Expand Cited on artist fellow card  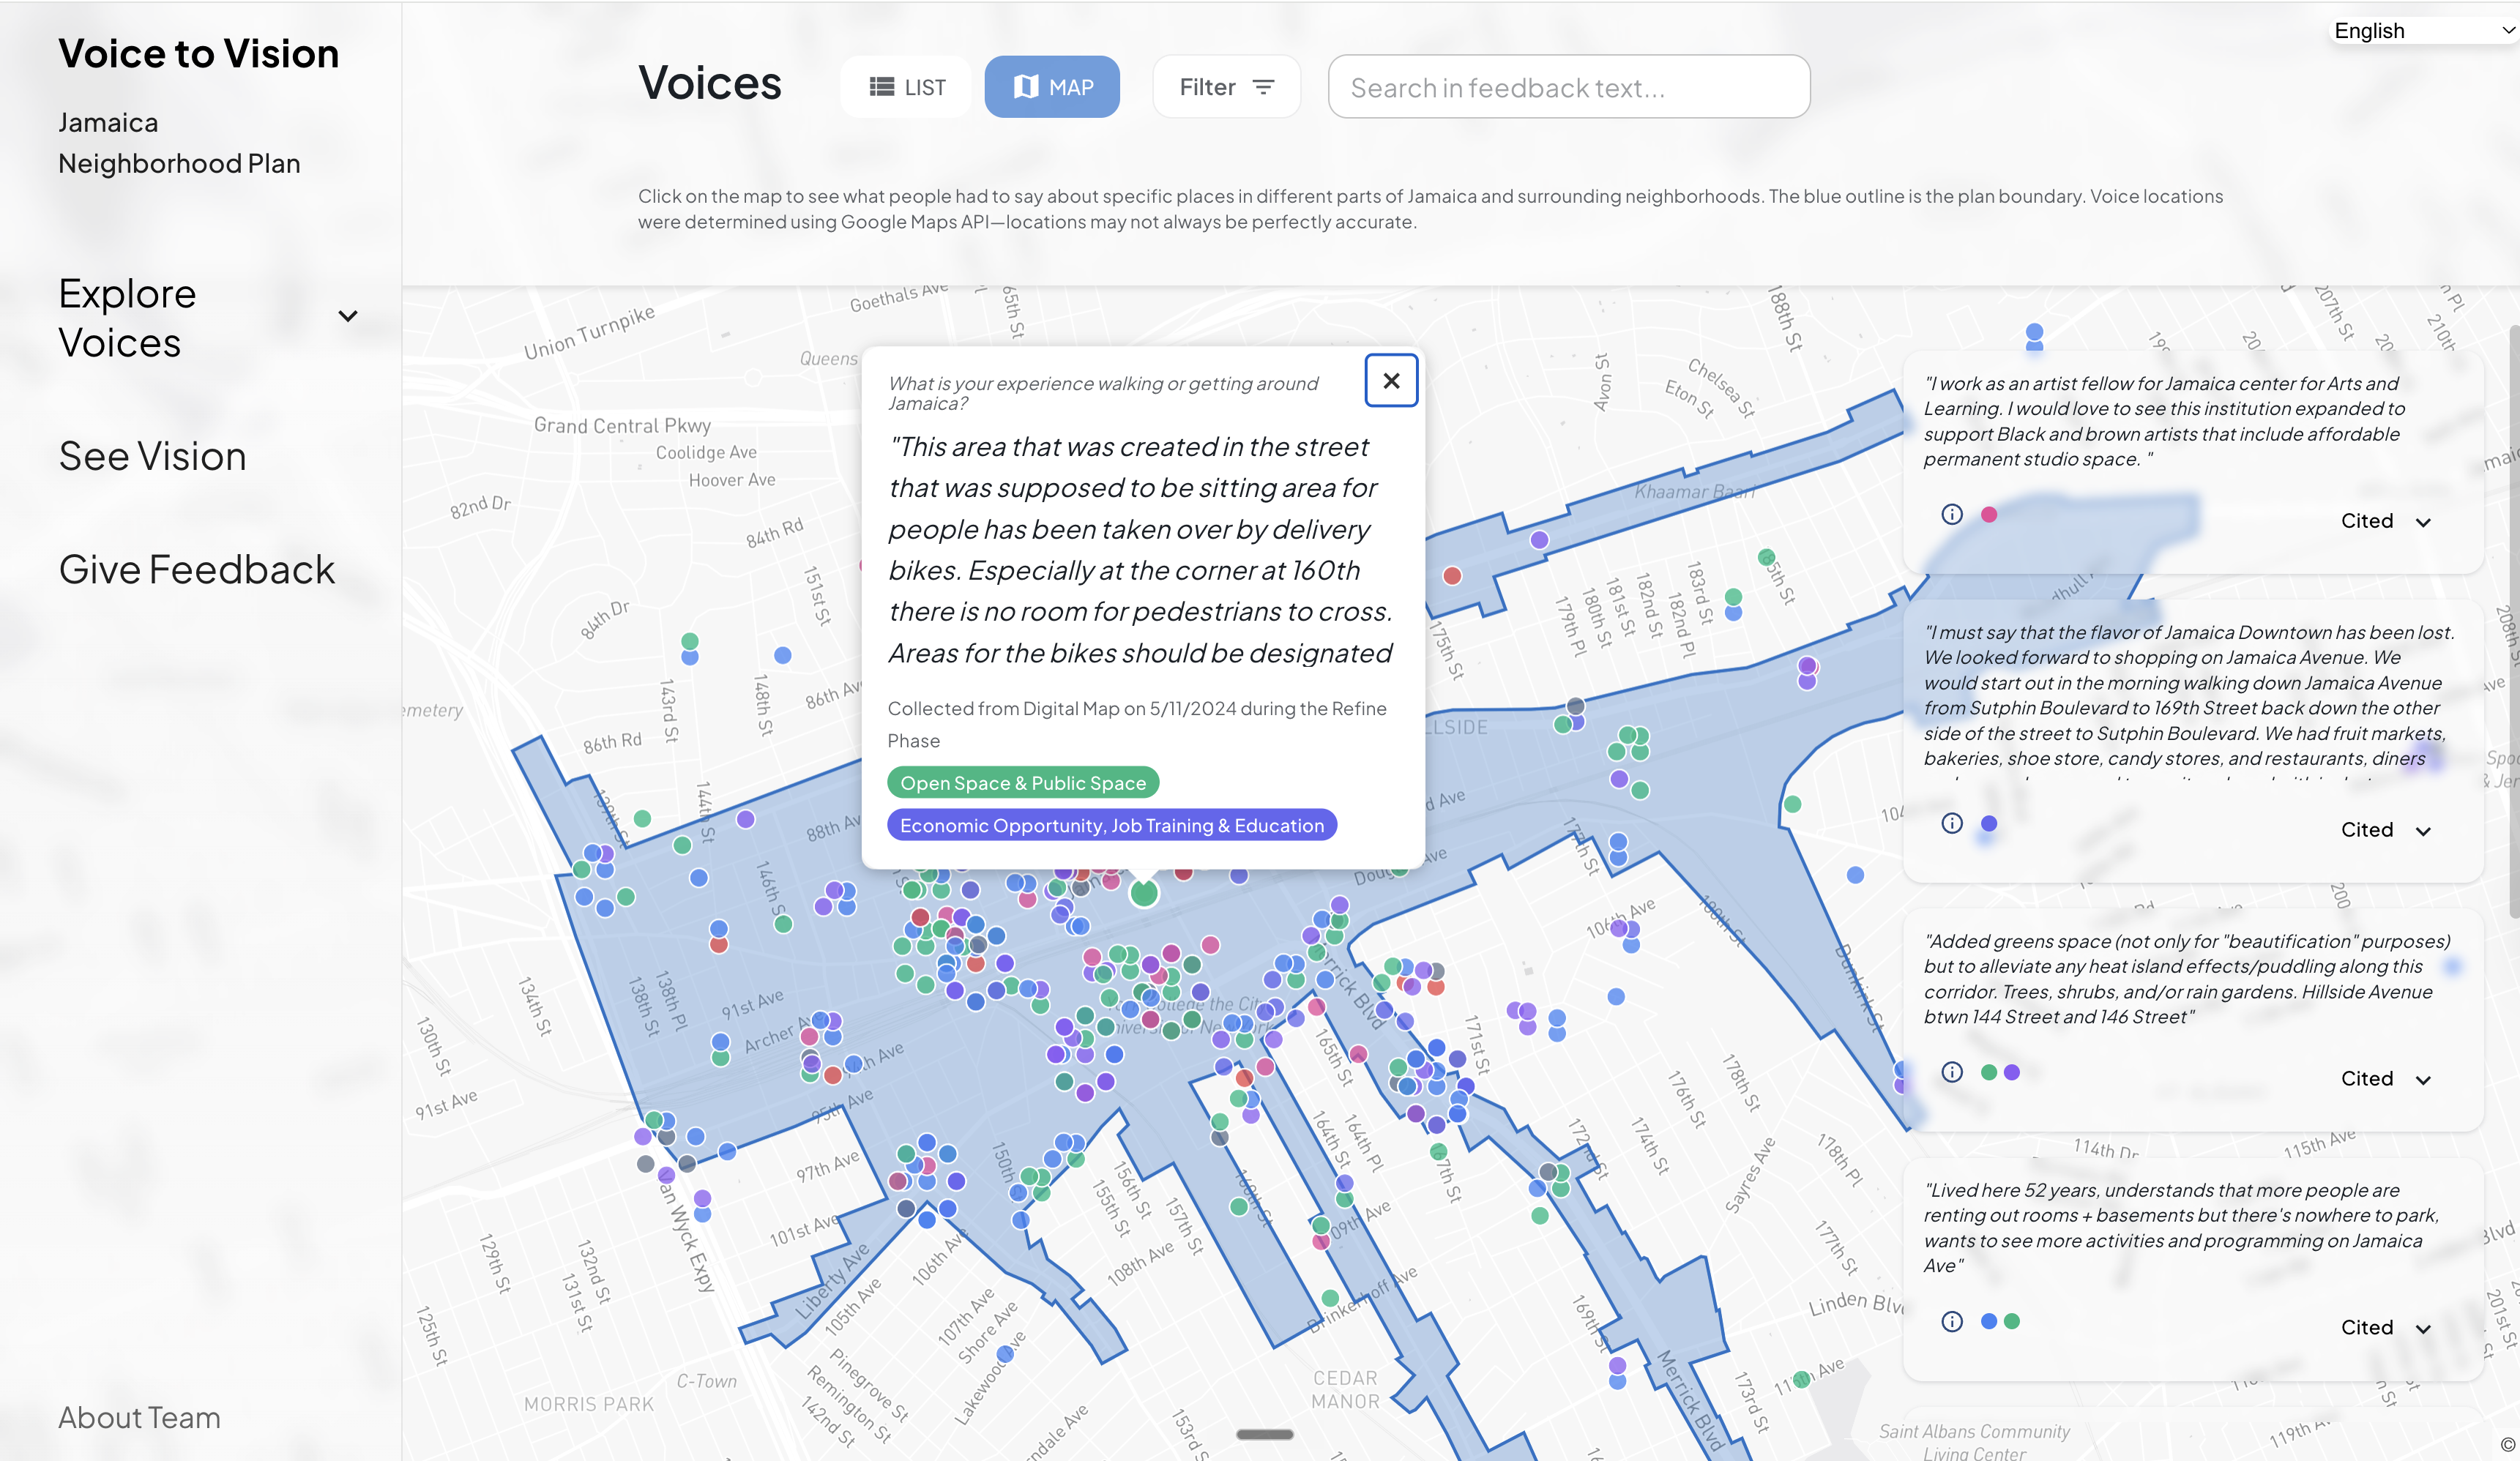coord(2385,521)
